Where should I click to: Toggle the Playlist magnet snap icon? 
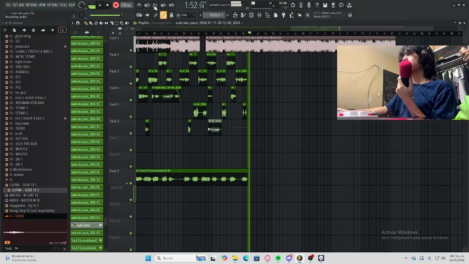tap(78, 23)
